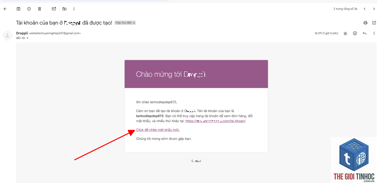377x183 pixels.
Task: Mark the email as unread
Action: 54,9
